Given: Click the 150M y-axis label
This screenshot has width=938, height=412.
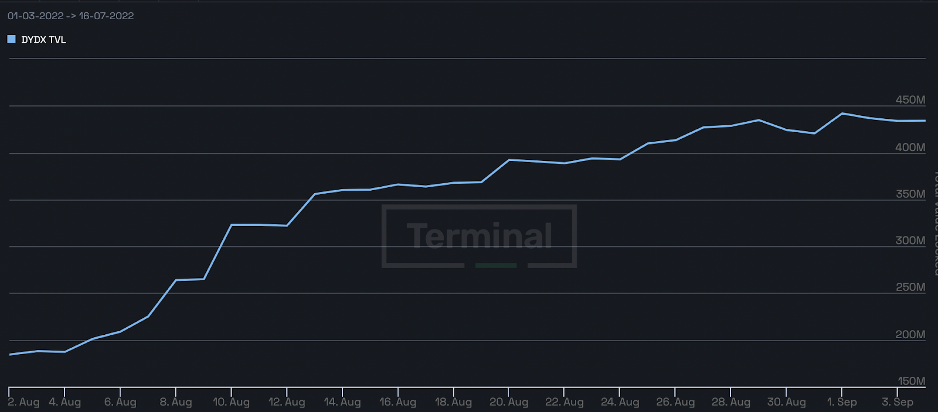Looking at the screenshot, I should tap(911, 381).
